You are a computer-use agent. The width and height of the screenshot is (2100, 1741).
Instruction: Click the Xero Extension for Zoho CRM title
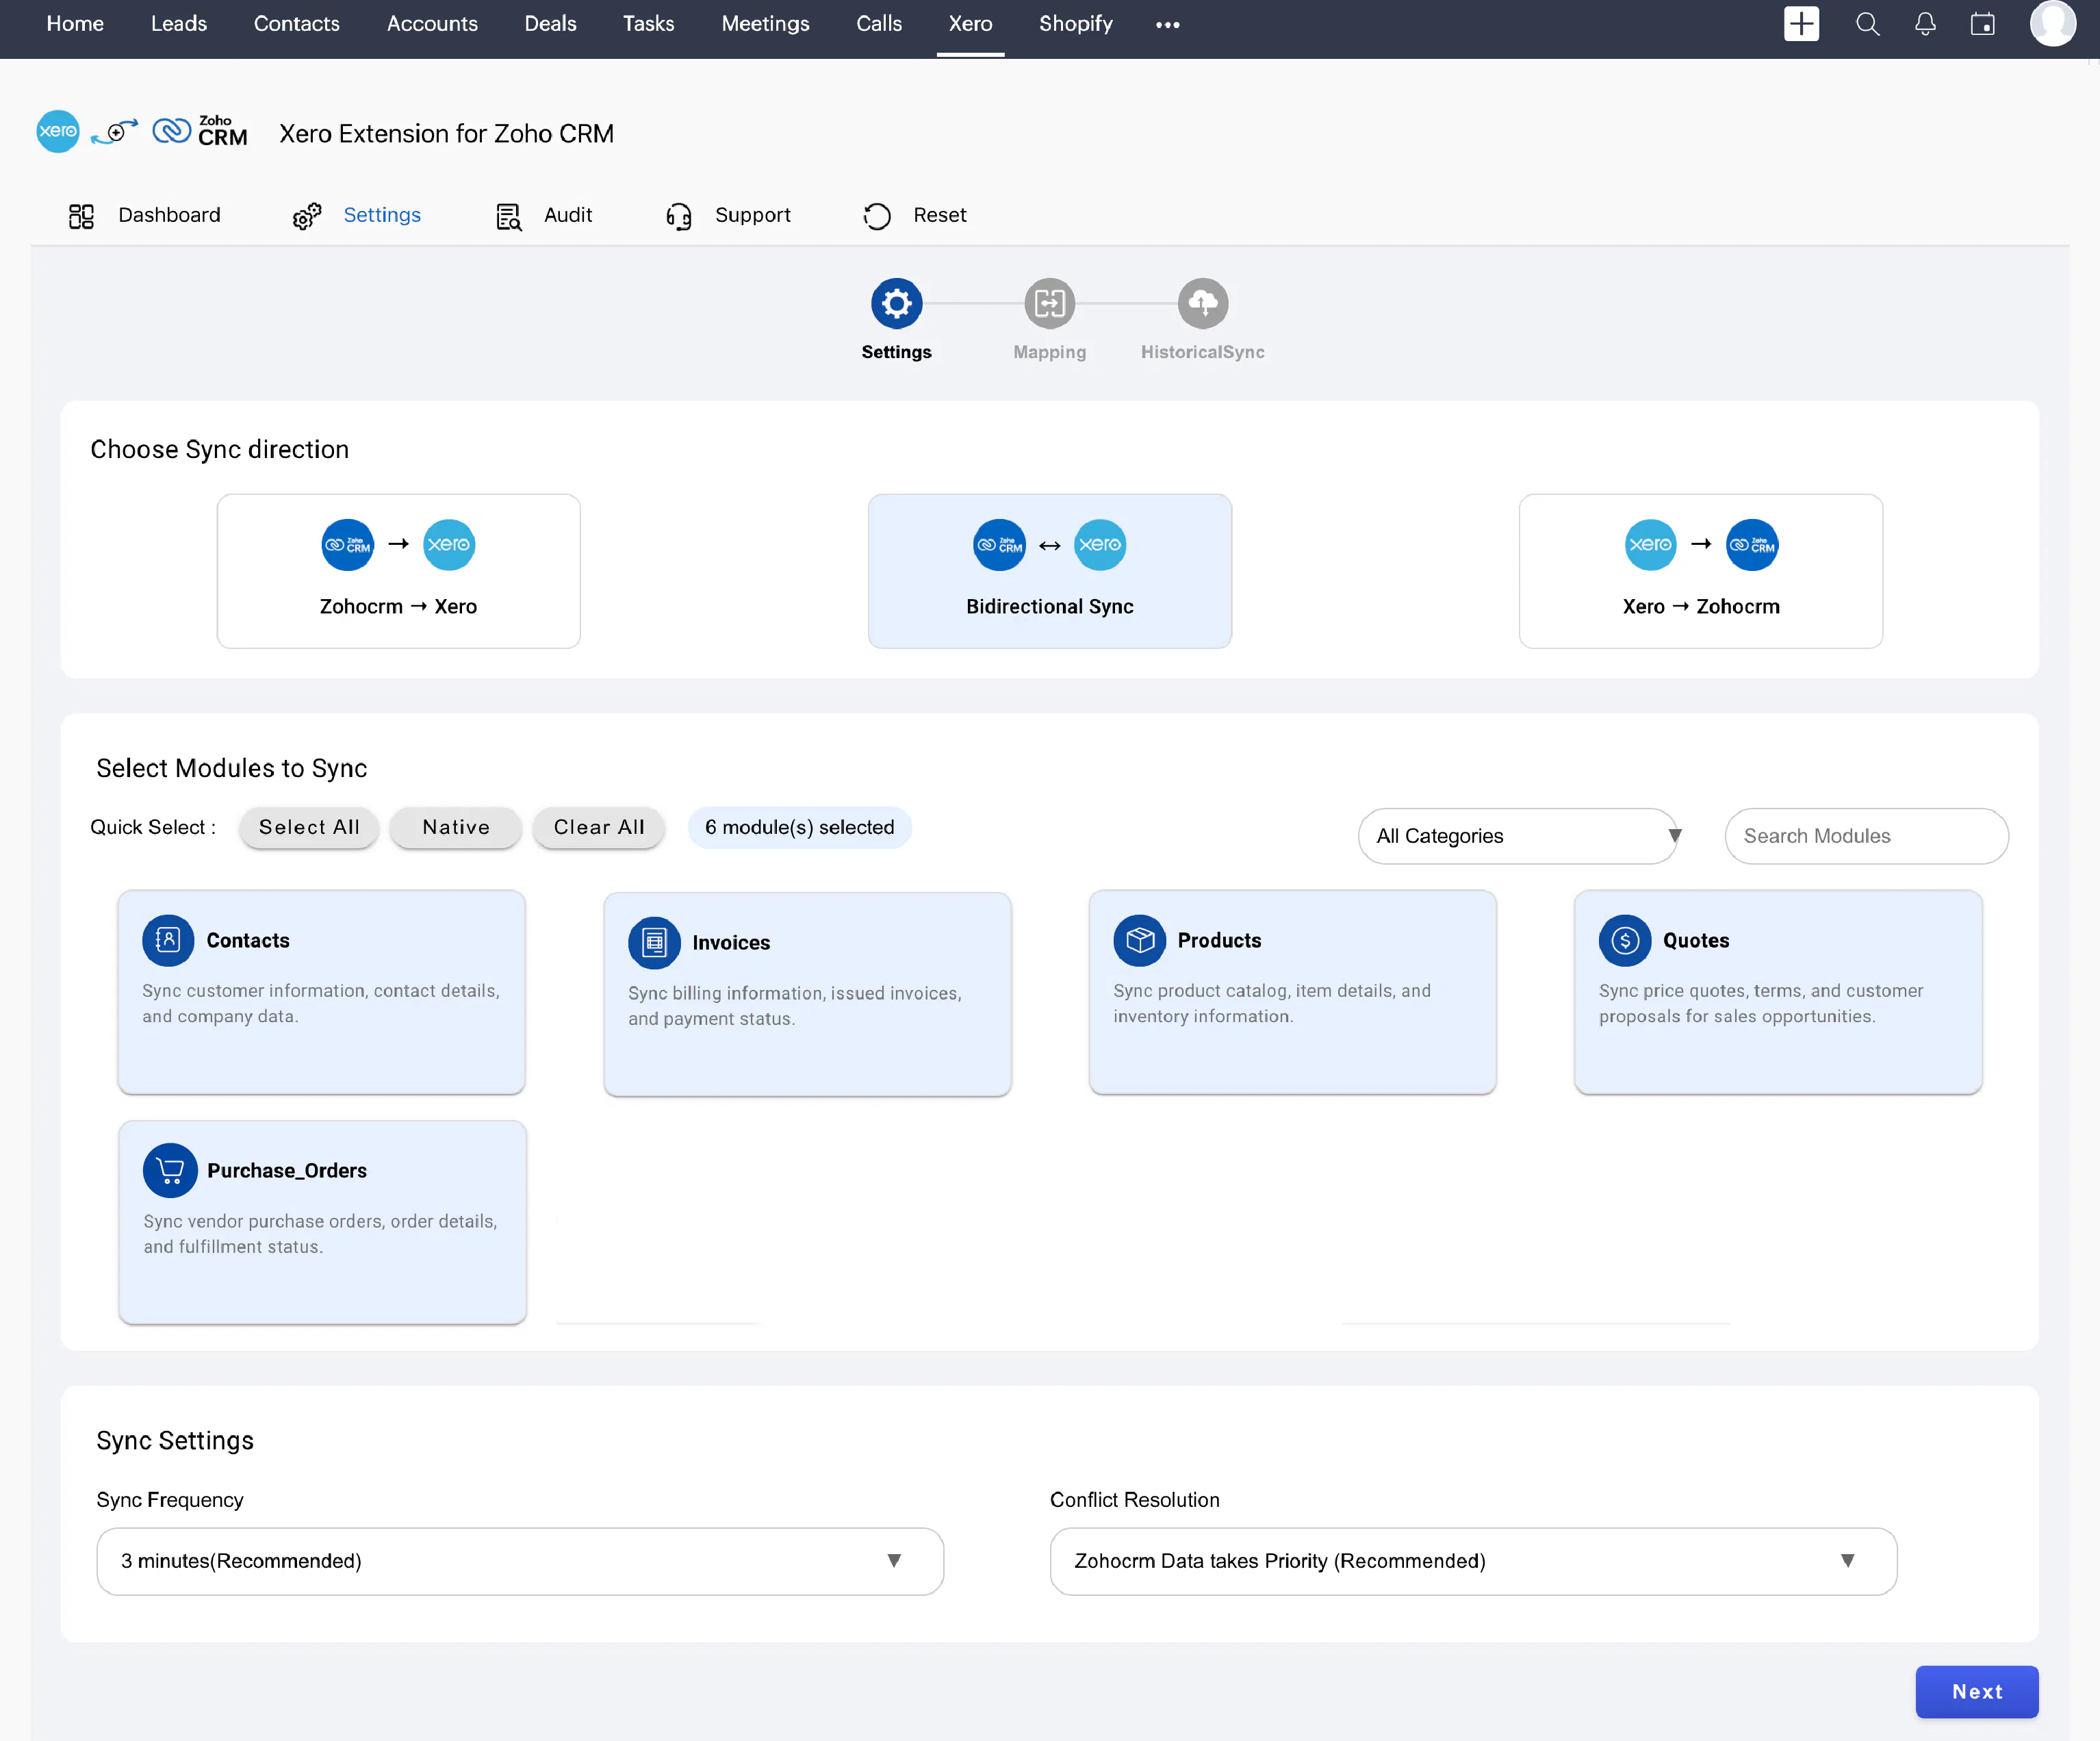[446, 133]
